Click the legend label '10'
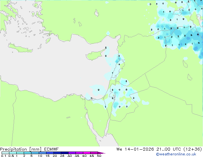The width and height of the screenshot is (203, 157). 40,156
